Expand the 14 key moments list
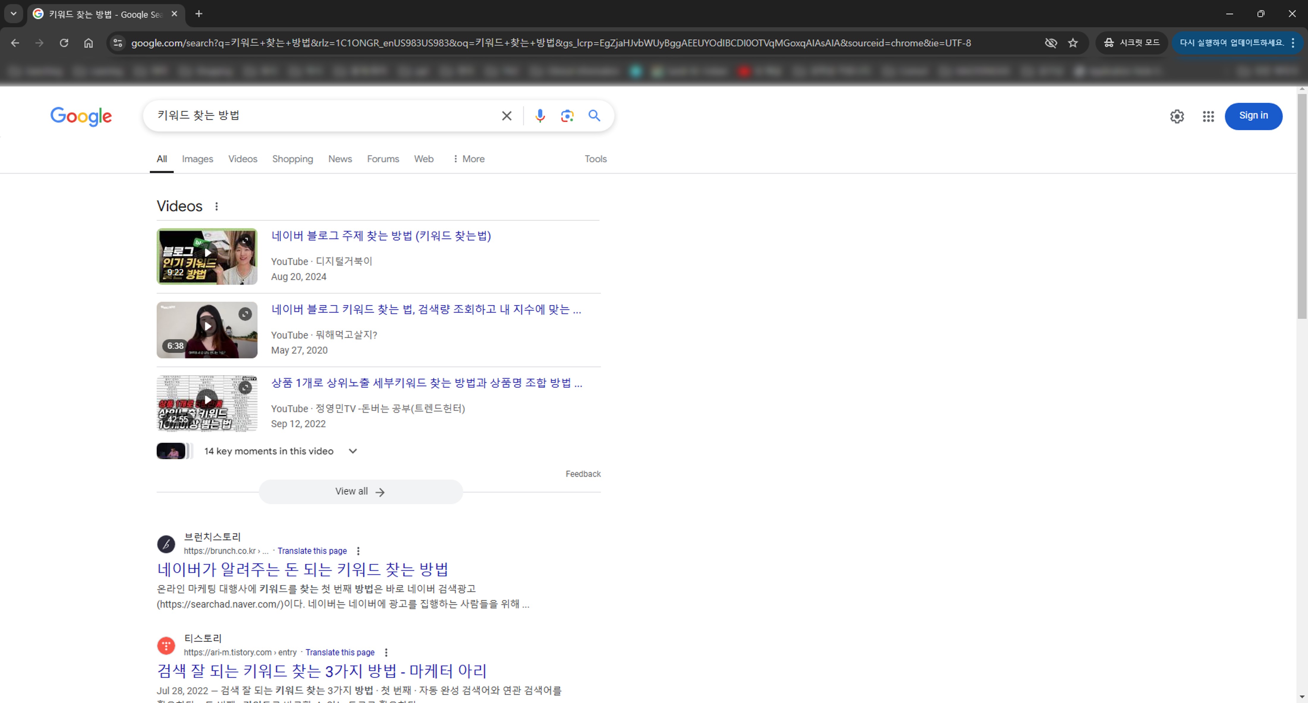 coord(352,451)
